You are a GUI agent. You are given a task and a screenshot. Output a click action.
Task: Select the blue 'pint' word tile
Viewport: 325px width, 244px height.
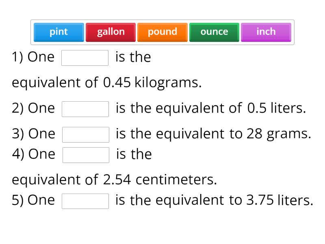pos(58,32)
